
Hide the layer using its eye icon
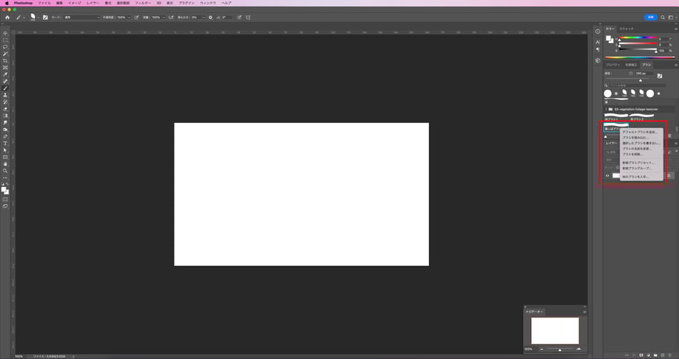(607, 176)
